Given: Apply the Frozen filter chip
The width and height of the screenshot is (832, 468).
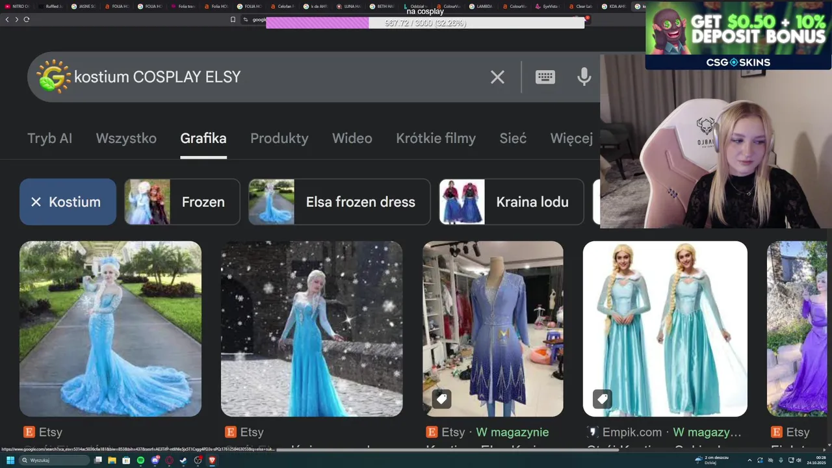Looking at the screenshot, I should coord(182,202).
